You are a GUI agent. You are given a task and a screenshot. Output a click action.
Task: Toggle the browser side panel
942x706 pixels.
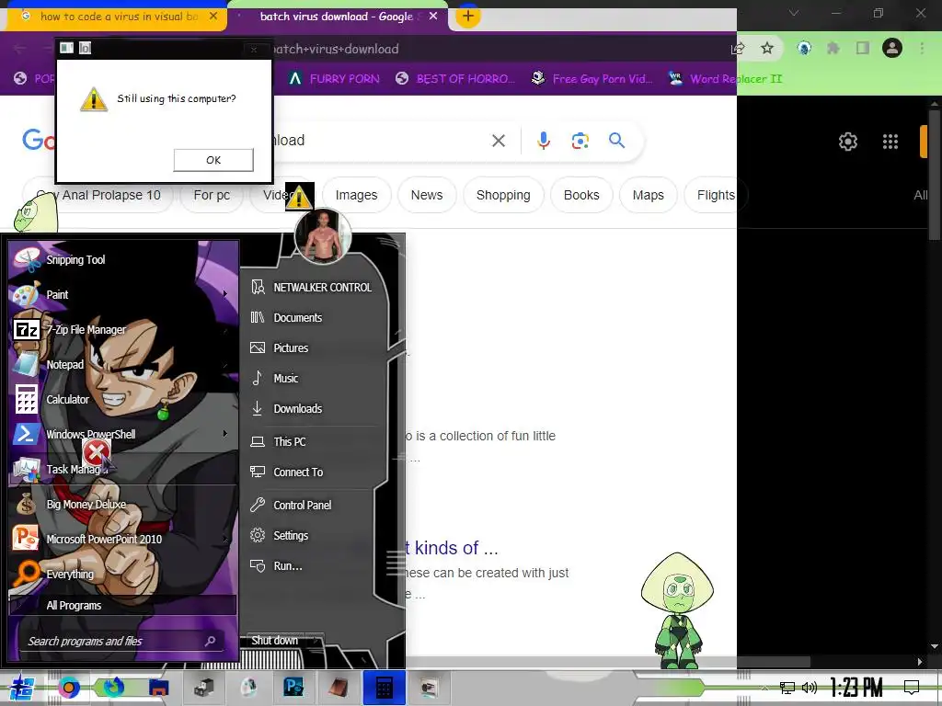863,48
